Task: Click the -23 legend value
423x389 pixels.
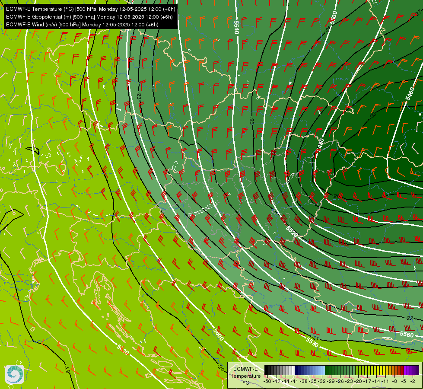Action: tap(349, 381)
